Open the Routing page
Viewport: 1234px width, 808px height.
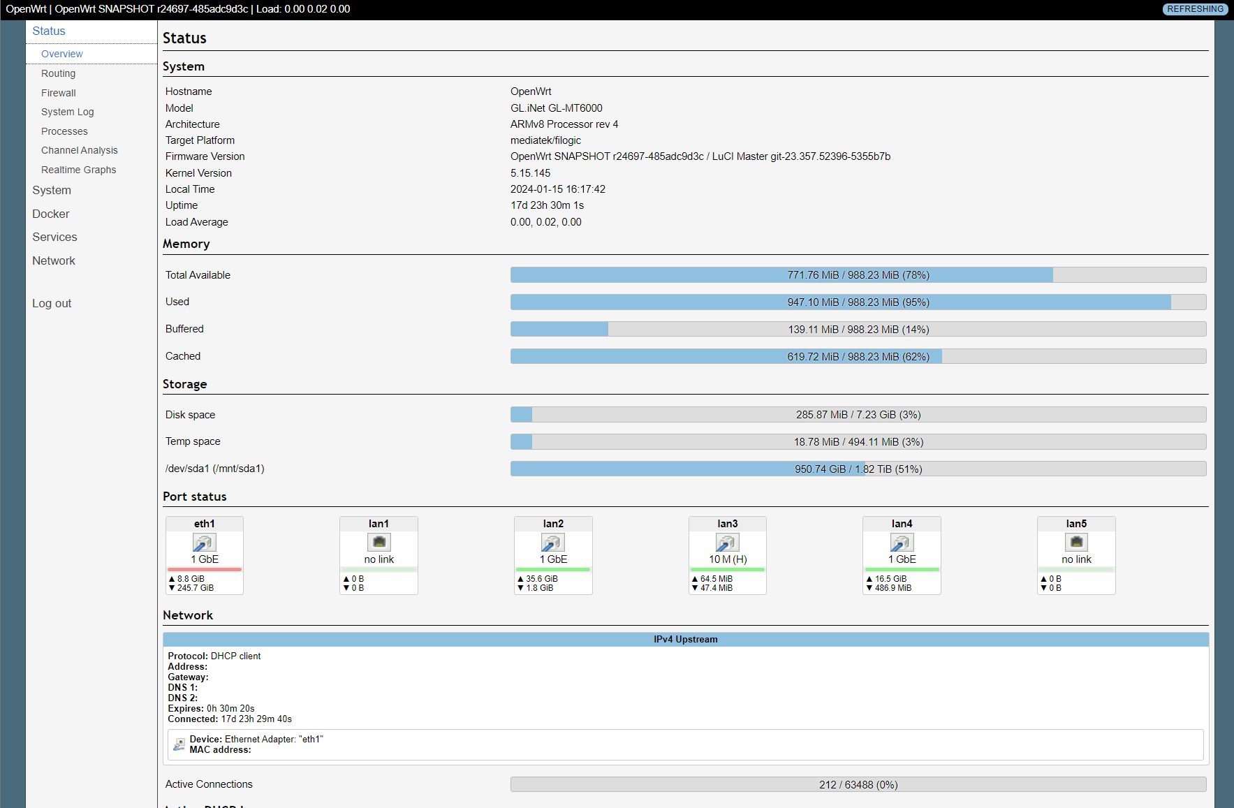58,73
